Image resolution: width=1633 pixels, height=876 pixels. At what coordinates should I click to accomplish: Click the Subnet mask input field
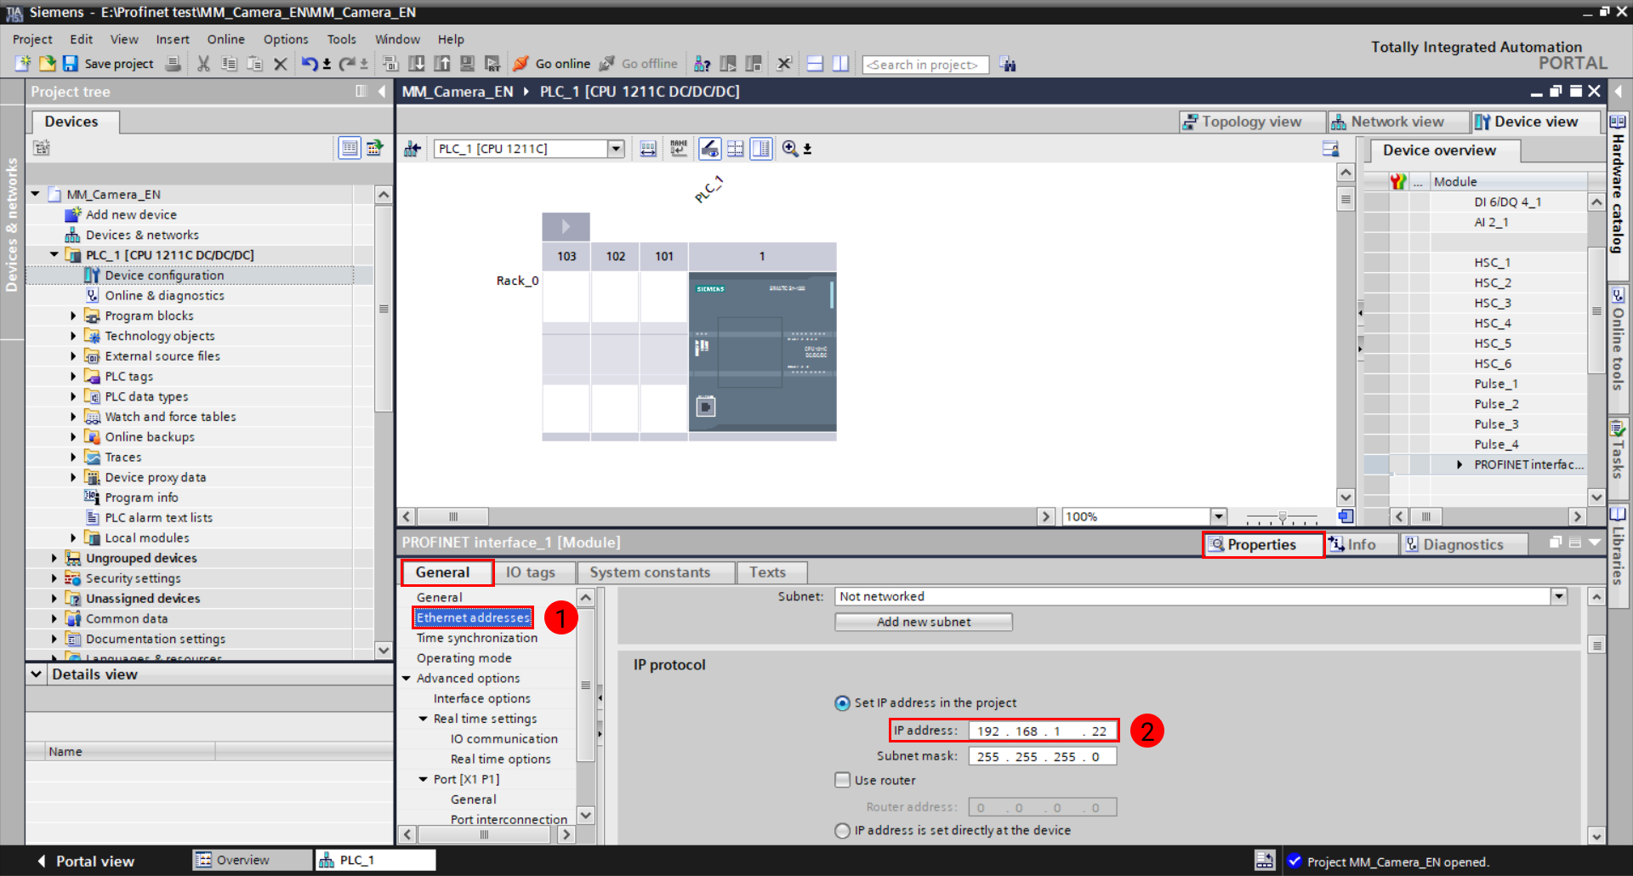pos(1042,756)
